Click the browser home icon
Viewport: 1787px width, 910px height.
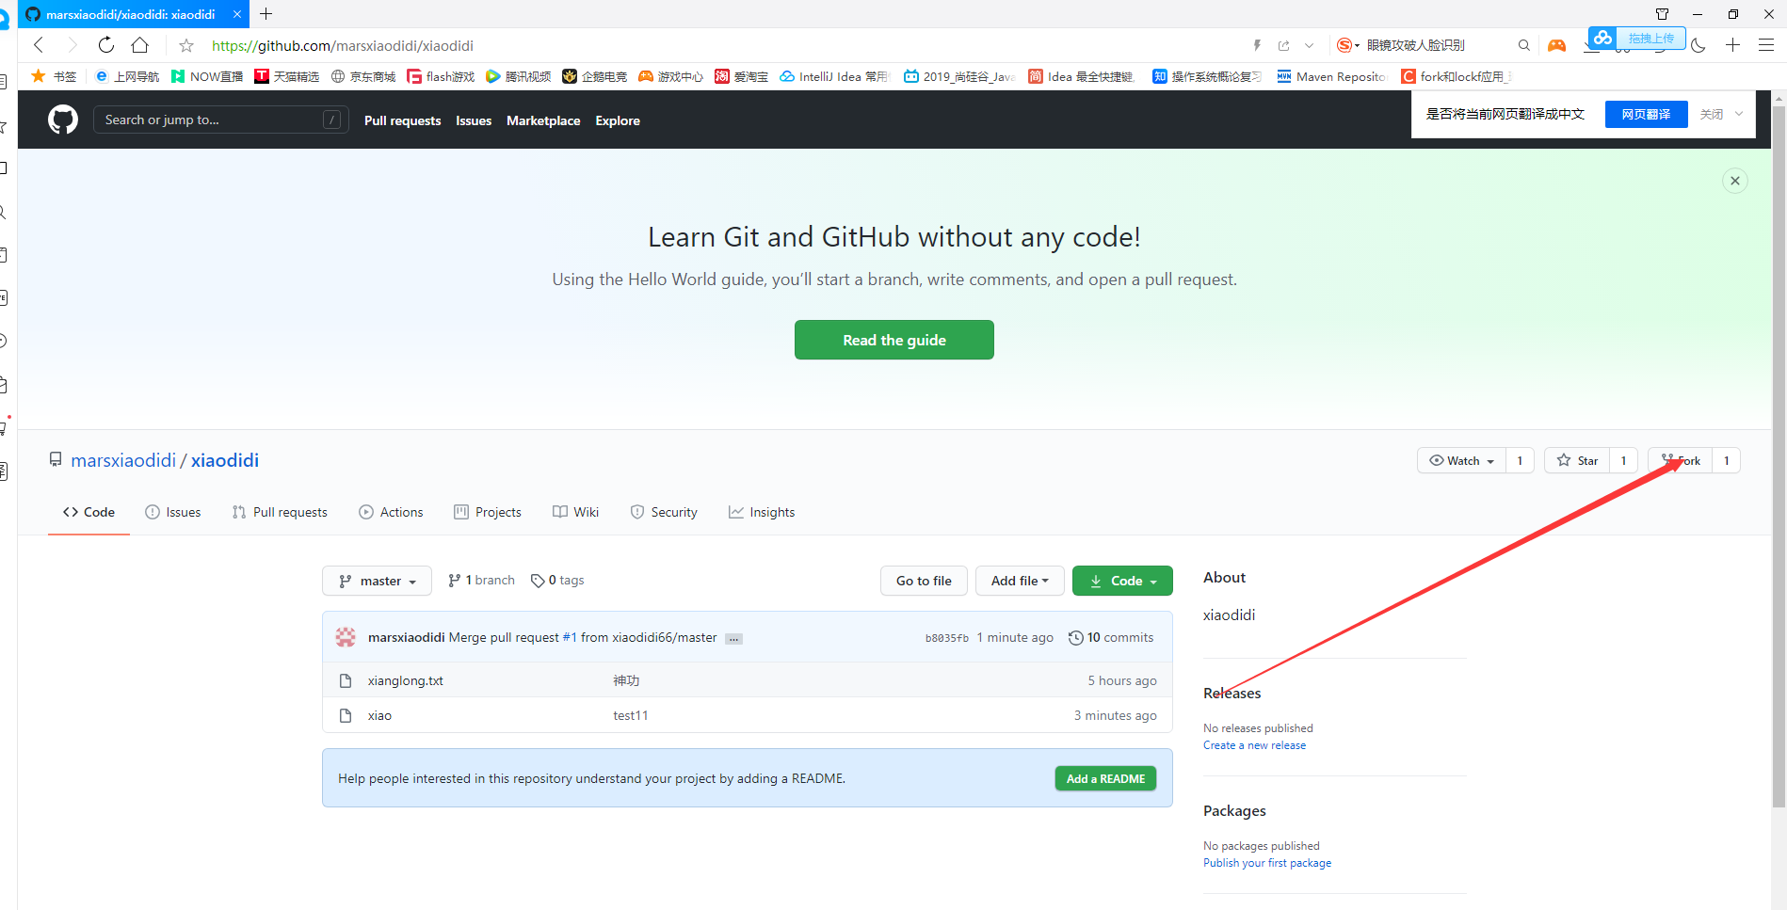click(140, 45)
